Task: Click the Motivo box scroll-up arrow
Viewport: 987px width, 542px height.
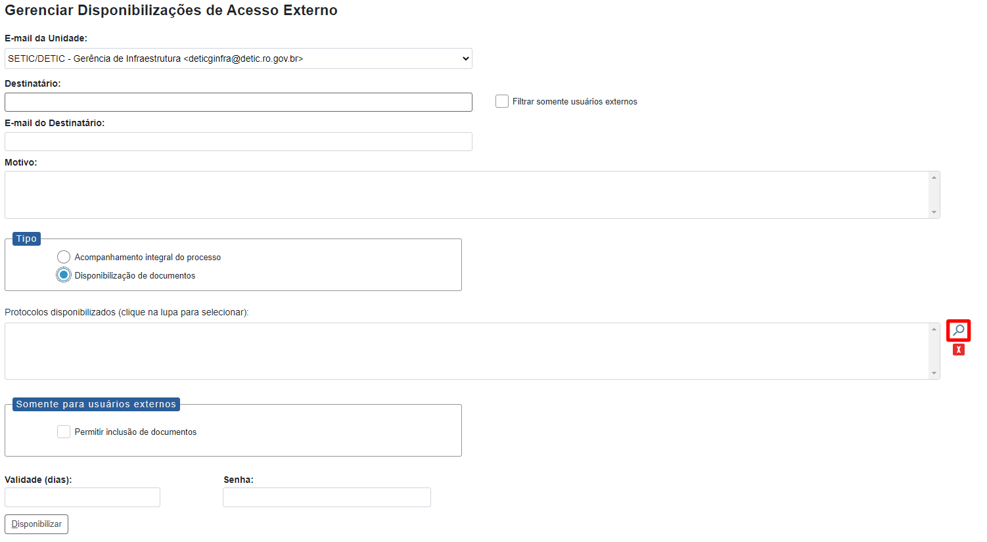Action: (x=934, y=177)
